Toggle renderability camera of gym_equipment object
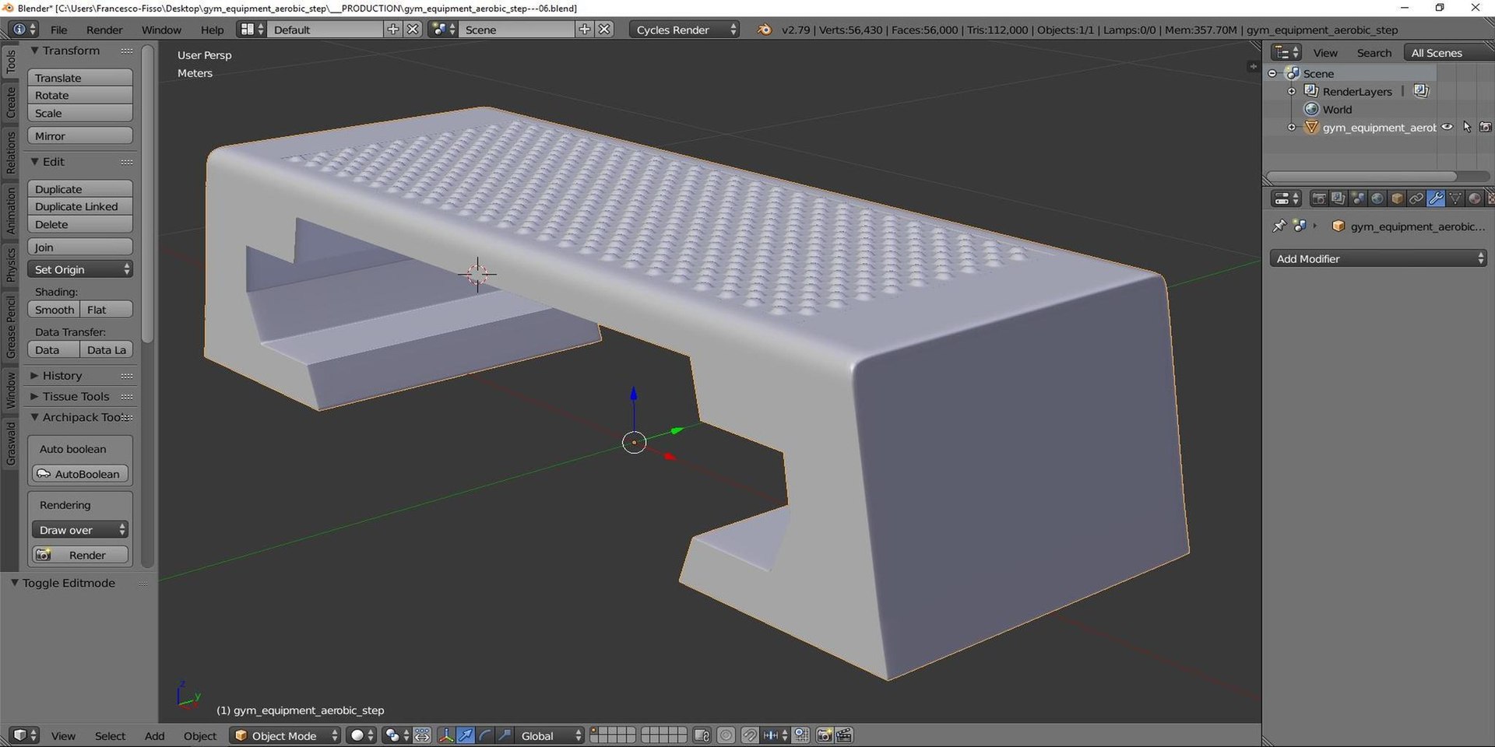 pyautogui.click(x=1486, y=127)
